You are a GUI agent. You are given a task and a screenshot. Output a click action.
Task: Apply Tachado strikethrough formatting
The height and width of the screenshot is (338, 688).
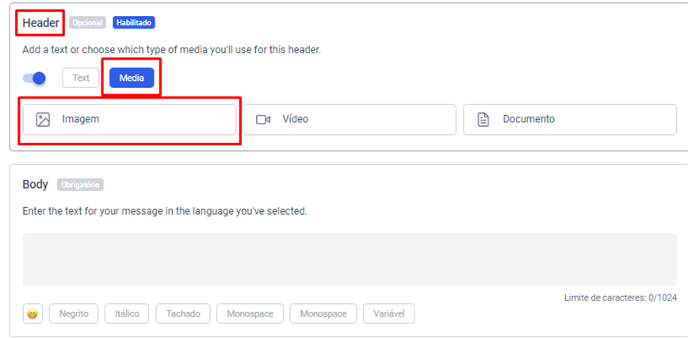[182, 313]
